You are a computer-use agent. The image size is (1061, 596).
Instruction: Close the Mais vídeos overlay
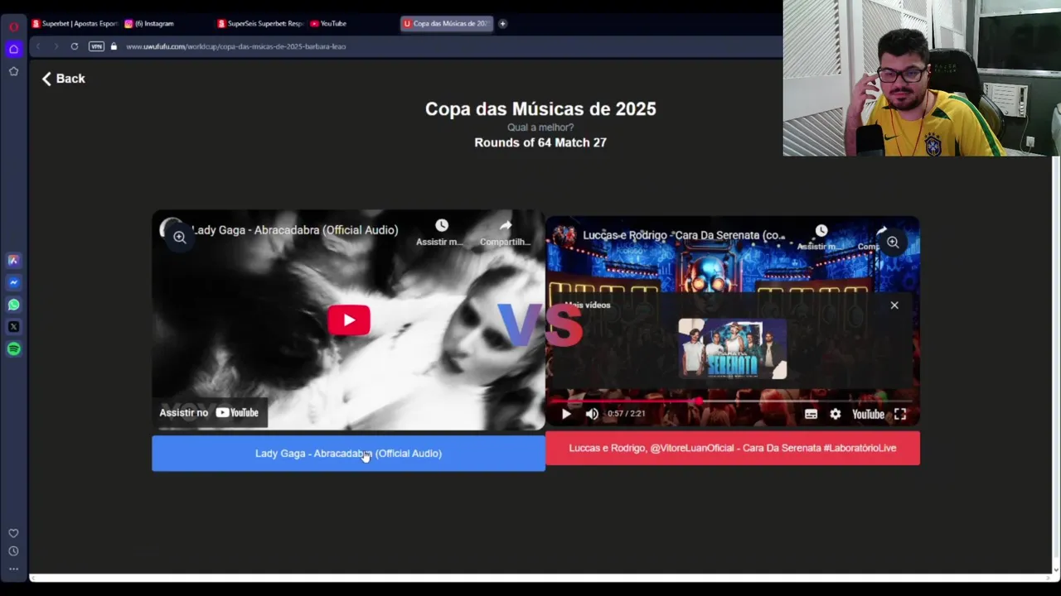pos(894,305)
